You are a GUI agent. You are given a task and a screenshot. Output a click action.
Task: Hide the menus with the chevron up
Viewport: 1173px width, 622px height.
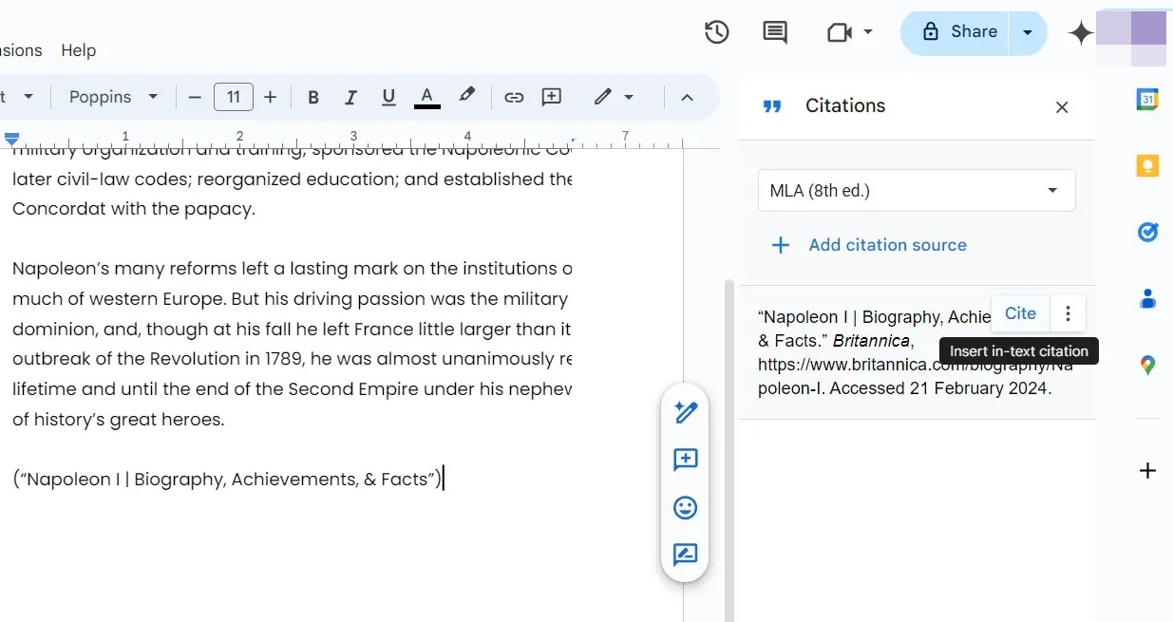coord(688,97)
